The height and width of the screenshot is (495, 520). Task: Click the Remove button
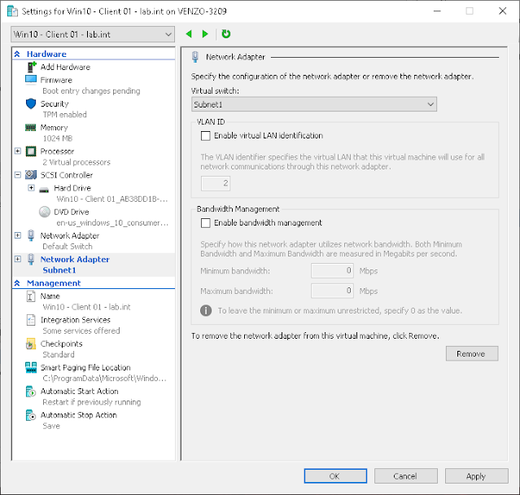[x=472, y=353]
